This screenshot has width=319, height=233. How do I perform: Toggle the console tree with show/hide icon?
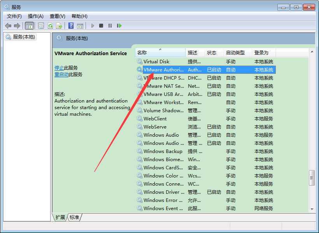pyautogui.click(x=29, y=26)
